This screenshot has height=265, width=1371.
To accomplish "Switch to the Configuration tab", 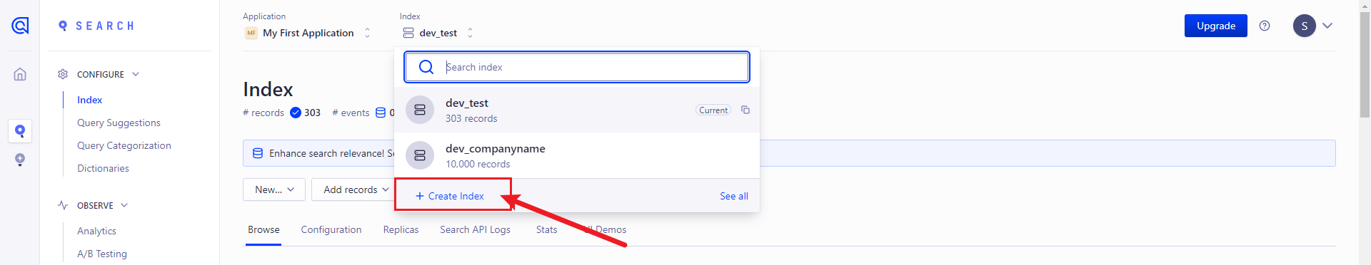I will click(331, 229).
